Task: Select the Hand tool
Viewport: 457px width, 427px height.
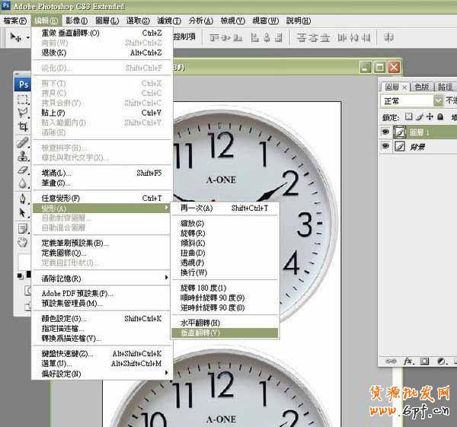Action: point(23,242)
